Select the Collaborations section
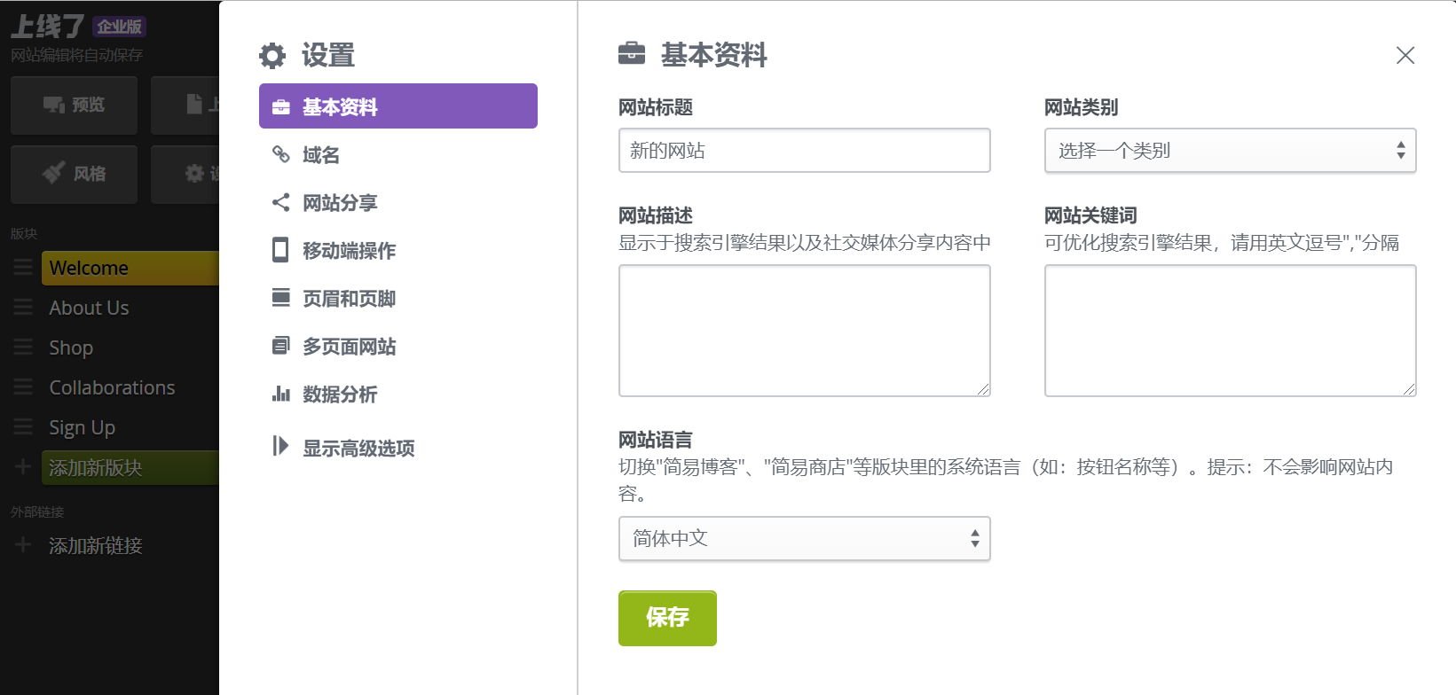Screen dimensions: 1456x695 tap(112, 387)
